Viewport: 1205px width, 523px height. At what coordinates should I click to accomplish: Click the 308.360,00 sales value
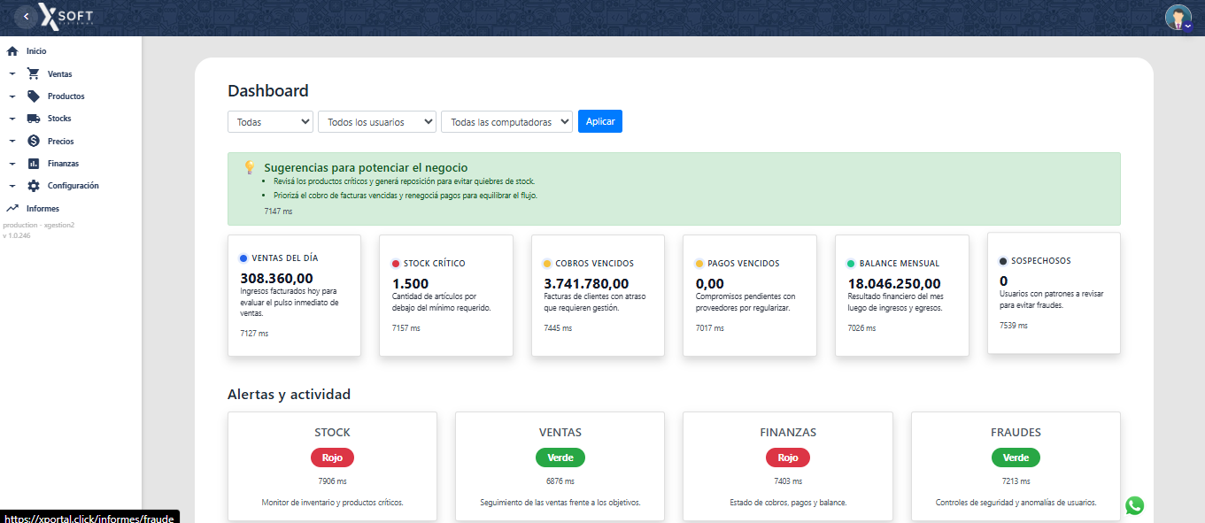276,279
